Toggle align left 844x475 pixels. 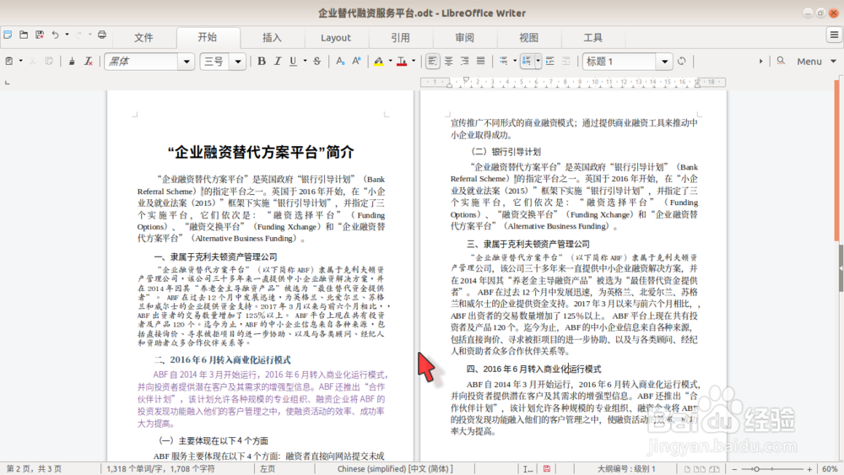point(432,62)
